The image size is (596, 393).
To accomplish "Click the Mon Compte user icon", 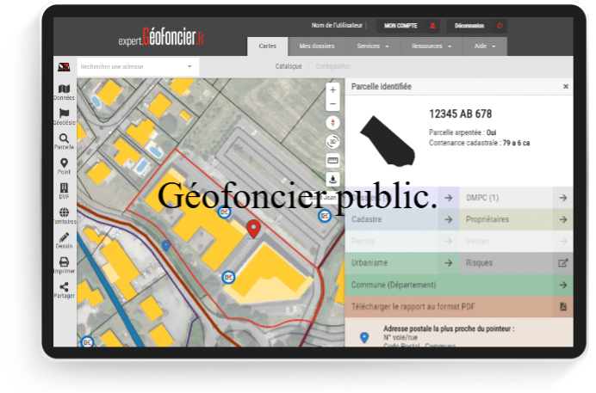I will [432, 26].
